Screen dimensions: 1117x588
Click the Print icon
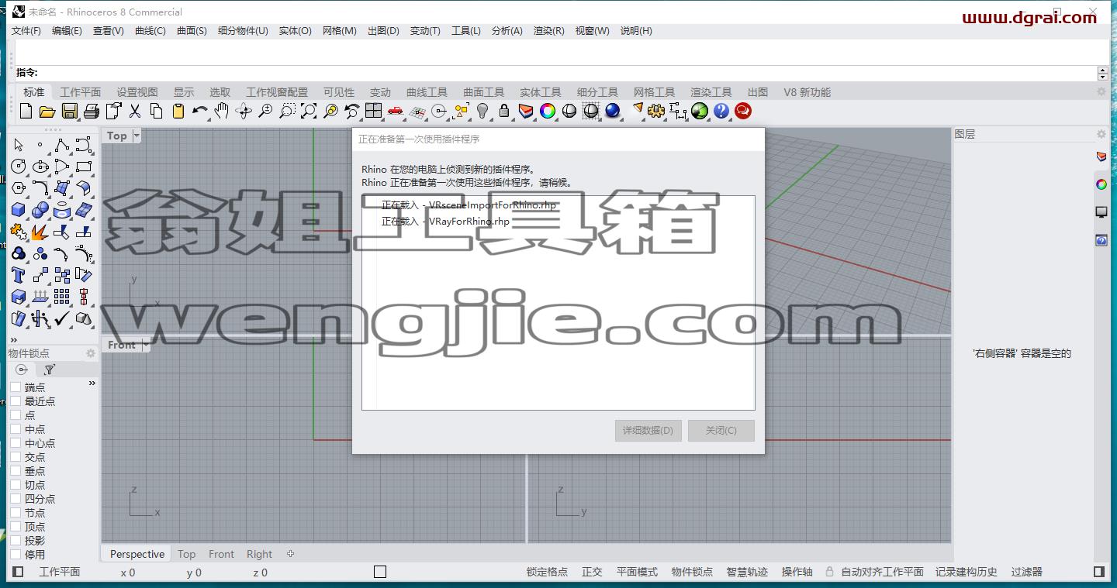click(91, 111)
